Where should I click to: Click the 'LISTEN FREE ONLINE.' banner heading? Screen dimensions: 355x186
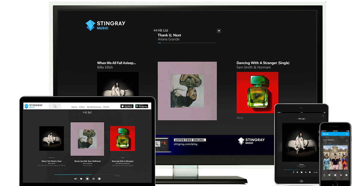pos(190,140)
